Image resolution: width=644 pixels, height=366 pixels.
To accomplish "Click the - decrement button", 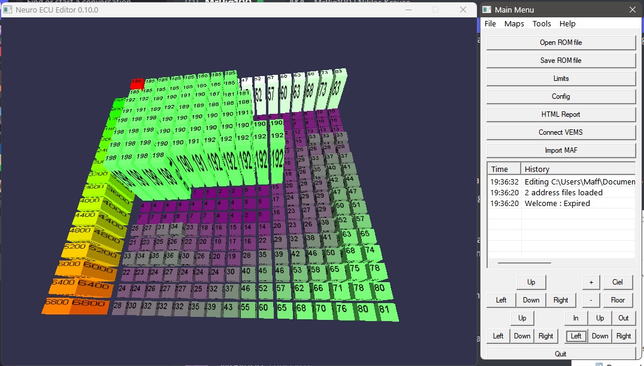I will (591, 300).
